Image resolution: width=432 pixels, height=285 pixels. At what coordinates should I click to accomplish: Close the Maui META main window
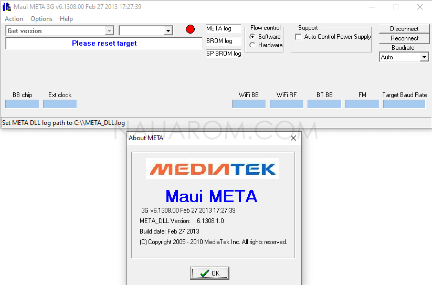(x=419, y=7)
